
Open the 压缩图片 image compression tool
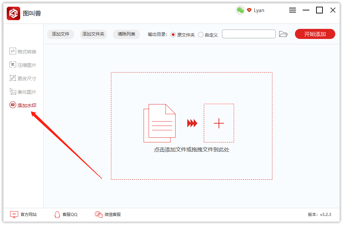(x=23, y=64)
